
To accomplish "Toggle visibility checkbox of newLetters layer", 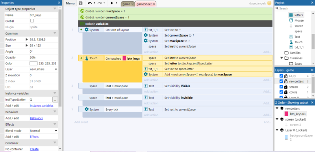I will point(281,82).
